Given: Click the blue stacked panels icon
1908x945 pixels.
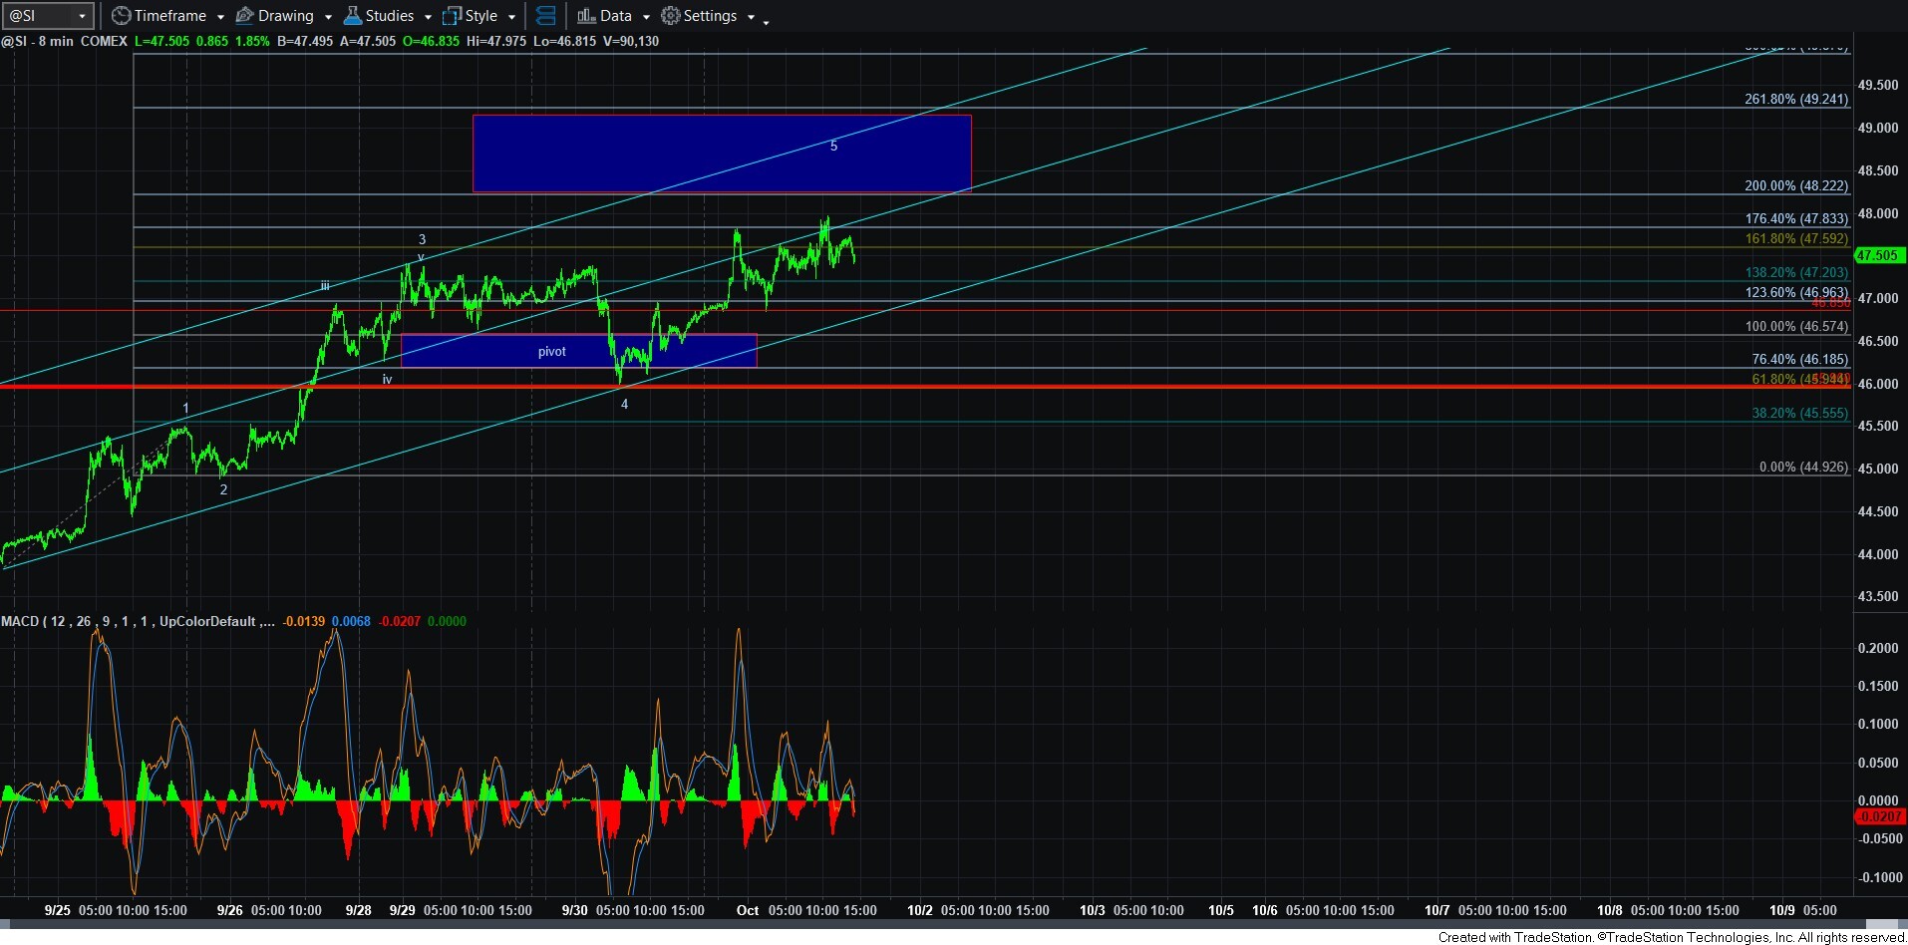Looking at the screenshot, I should (x=546, y=16).
